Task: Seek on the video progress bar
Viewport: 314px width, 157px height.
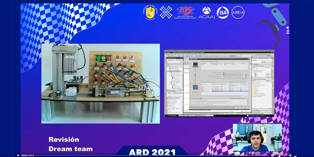Action: pyautogui.click(x=152, y=155)
